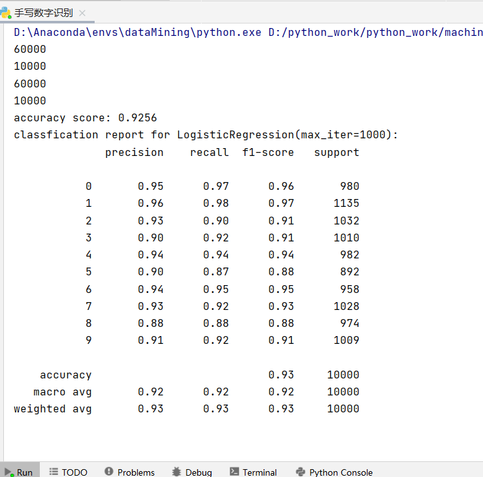Click support value 1032 in row 2
The height and width of the screenshot is (477, 483).
coord(347,221)
